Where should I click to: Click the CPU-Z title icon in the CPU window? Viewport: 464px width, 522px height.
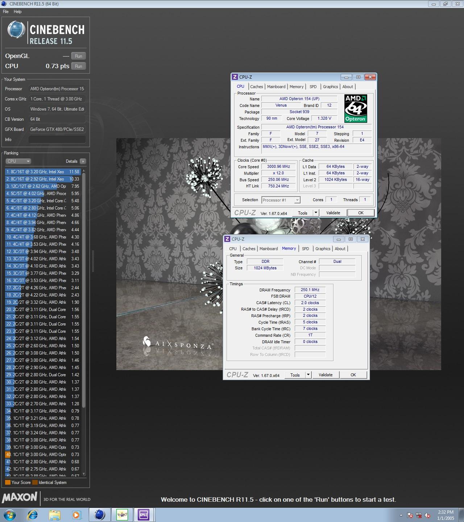(235, 77)
